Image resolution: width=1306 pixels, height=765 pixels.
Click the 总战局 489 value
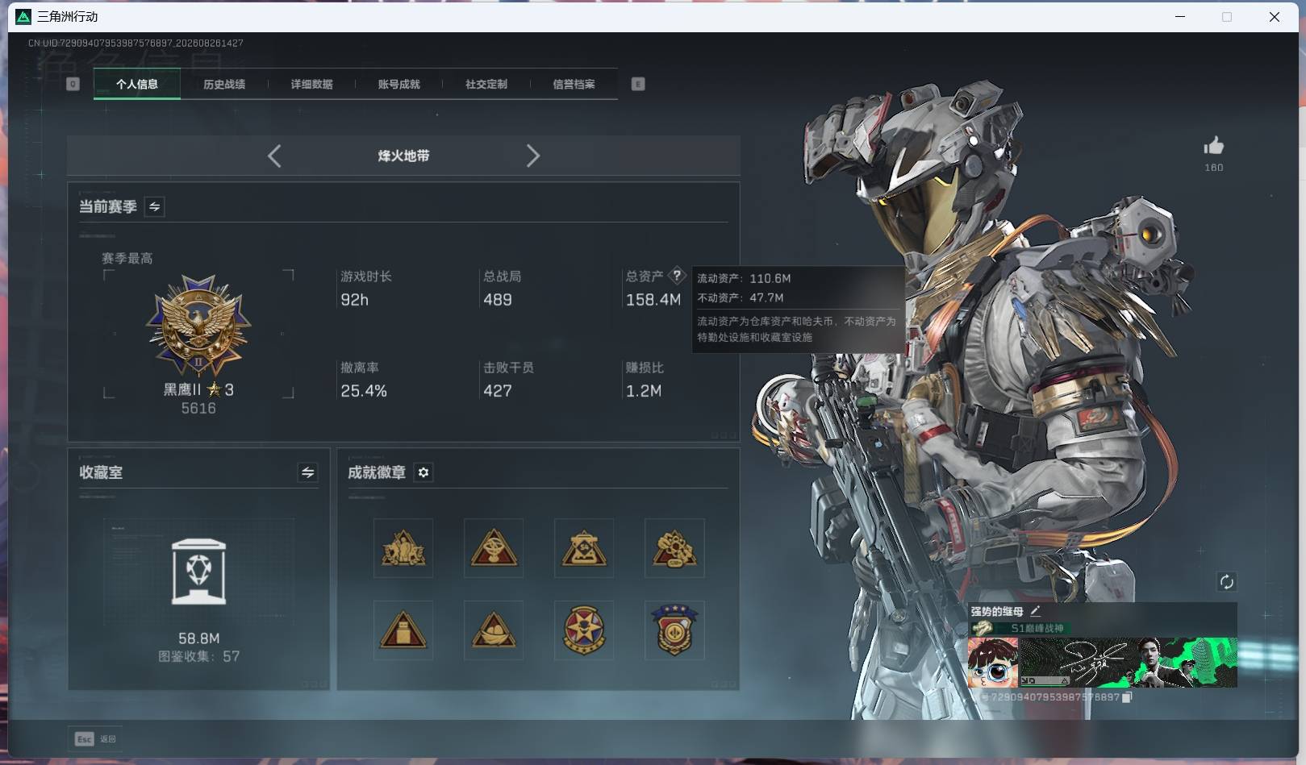point(498,300)
